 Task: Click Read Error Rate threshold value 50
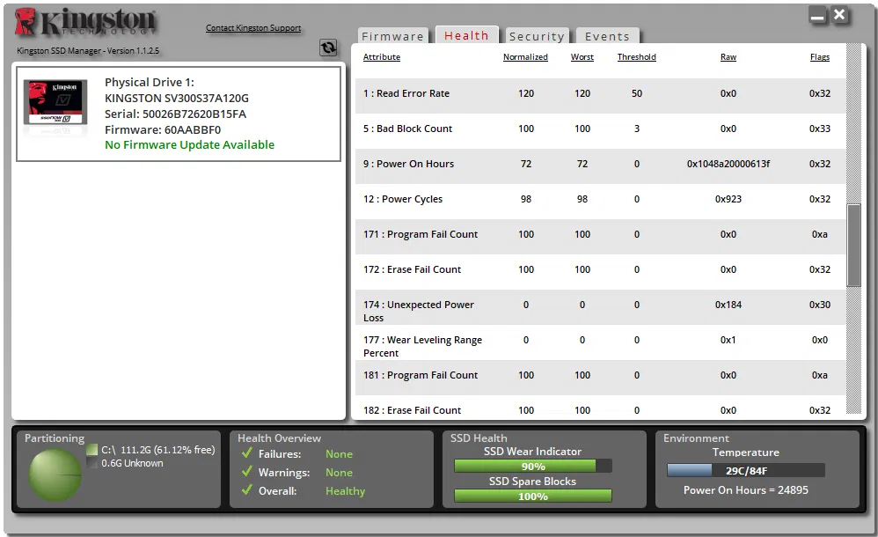click(x=637, y=93)
